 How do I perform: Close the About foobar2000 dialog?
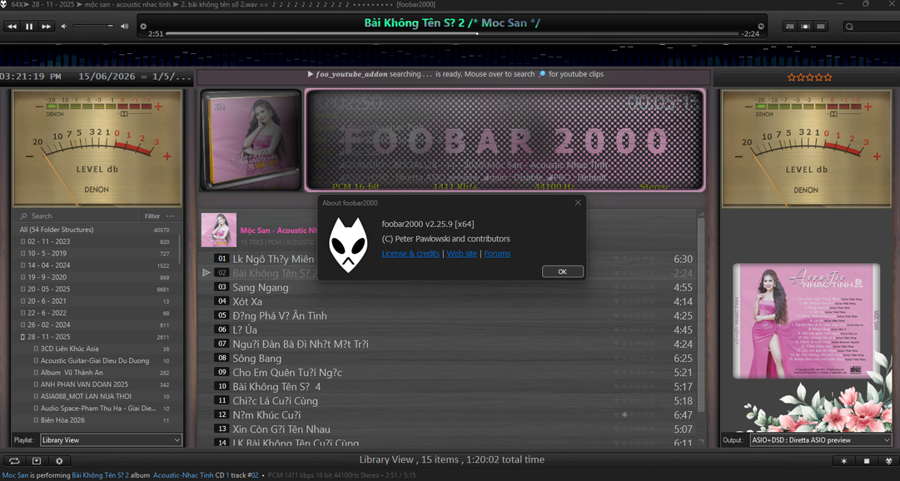pyautogui.click(x=578, y=202)
